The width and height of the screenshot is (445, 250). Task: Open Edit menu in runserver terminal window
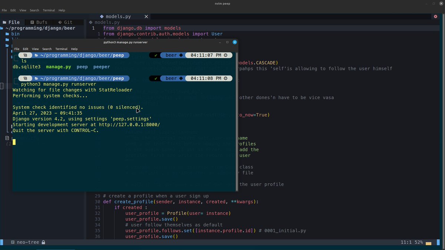(x=26, y=49)
